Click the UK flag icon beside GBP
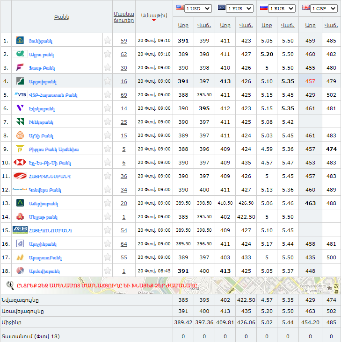 click(306, 7)
